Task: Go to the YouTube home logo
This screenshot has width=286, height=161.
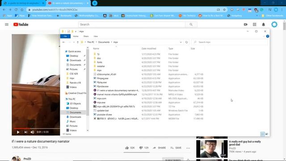Action: click(x=21, y=25)
